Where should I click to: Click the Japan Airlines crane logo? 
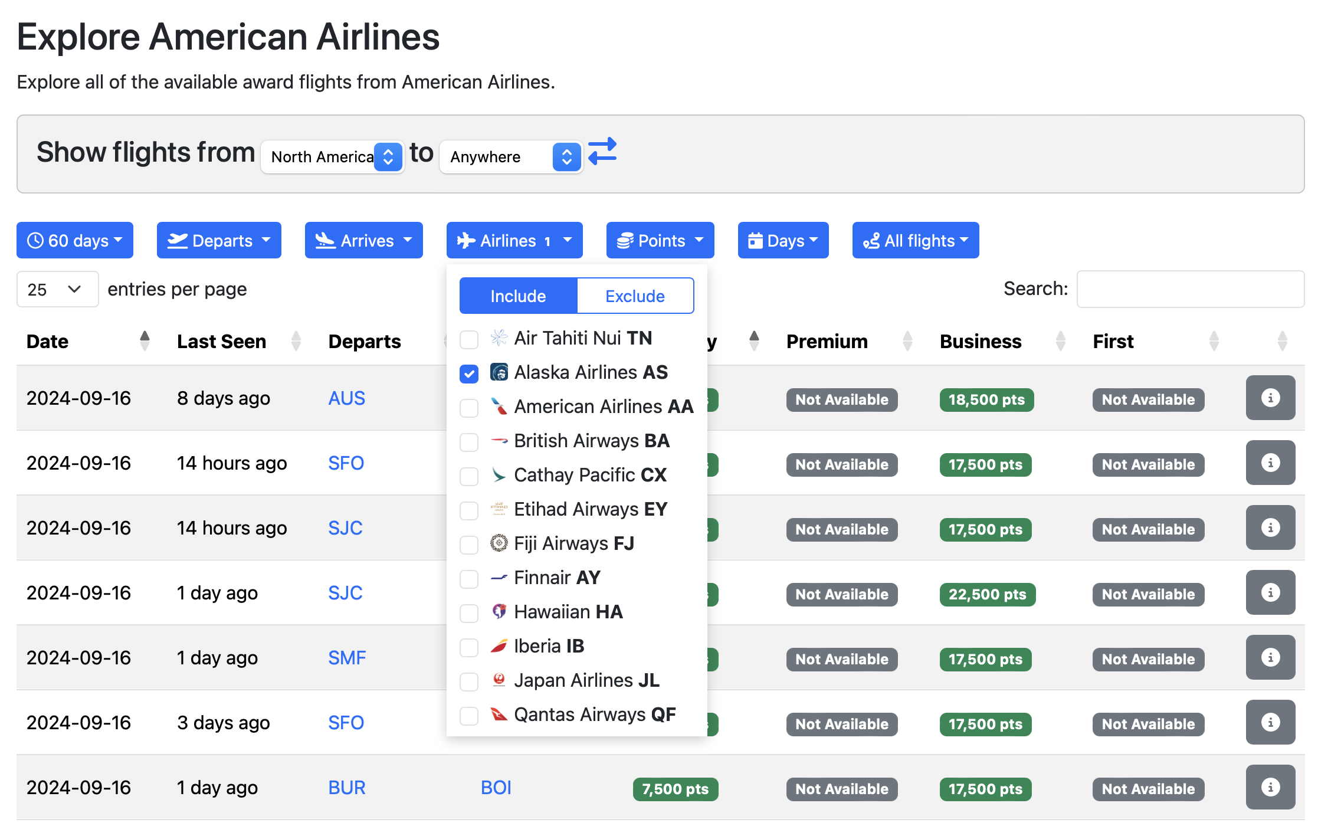coord(499,680)
